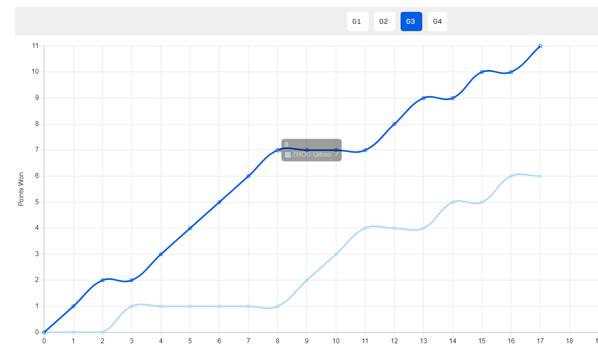
Task: Click the dark blue point at rally 13
Action: pyautogui.click(x=424, y=98)
